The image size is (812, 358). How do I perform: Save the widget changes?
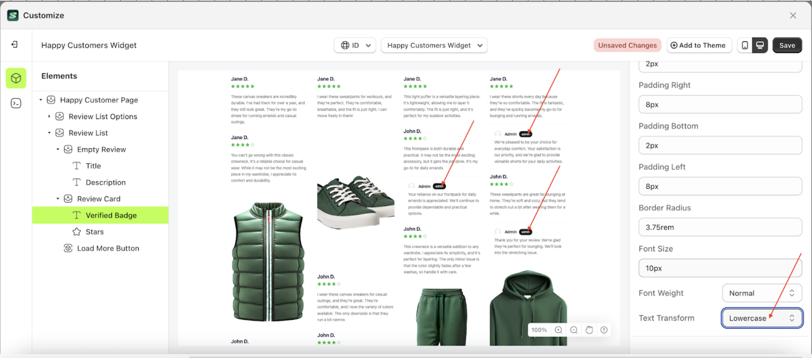tap(787, 45)
